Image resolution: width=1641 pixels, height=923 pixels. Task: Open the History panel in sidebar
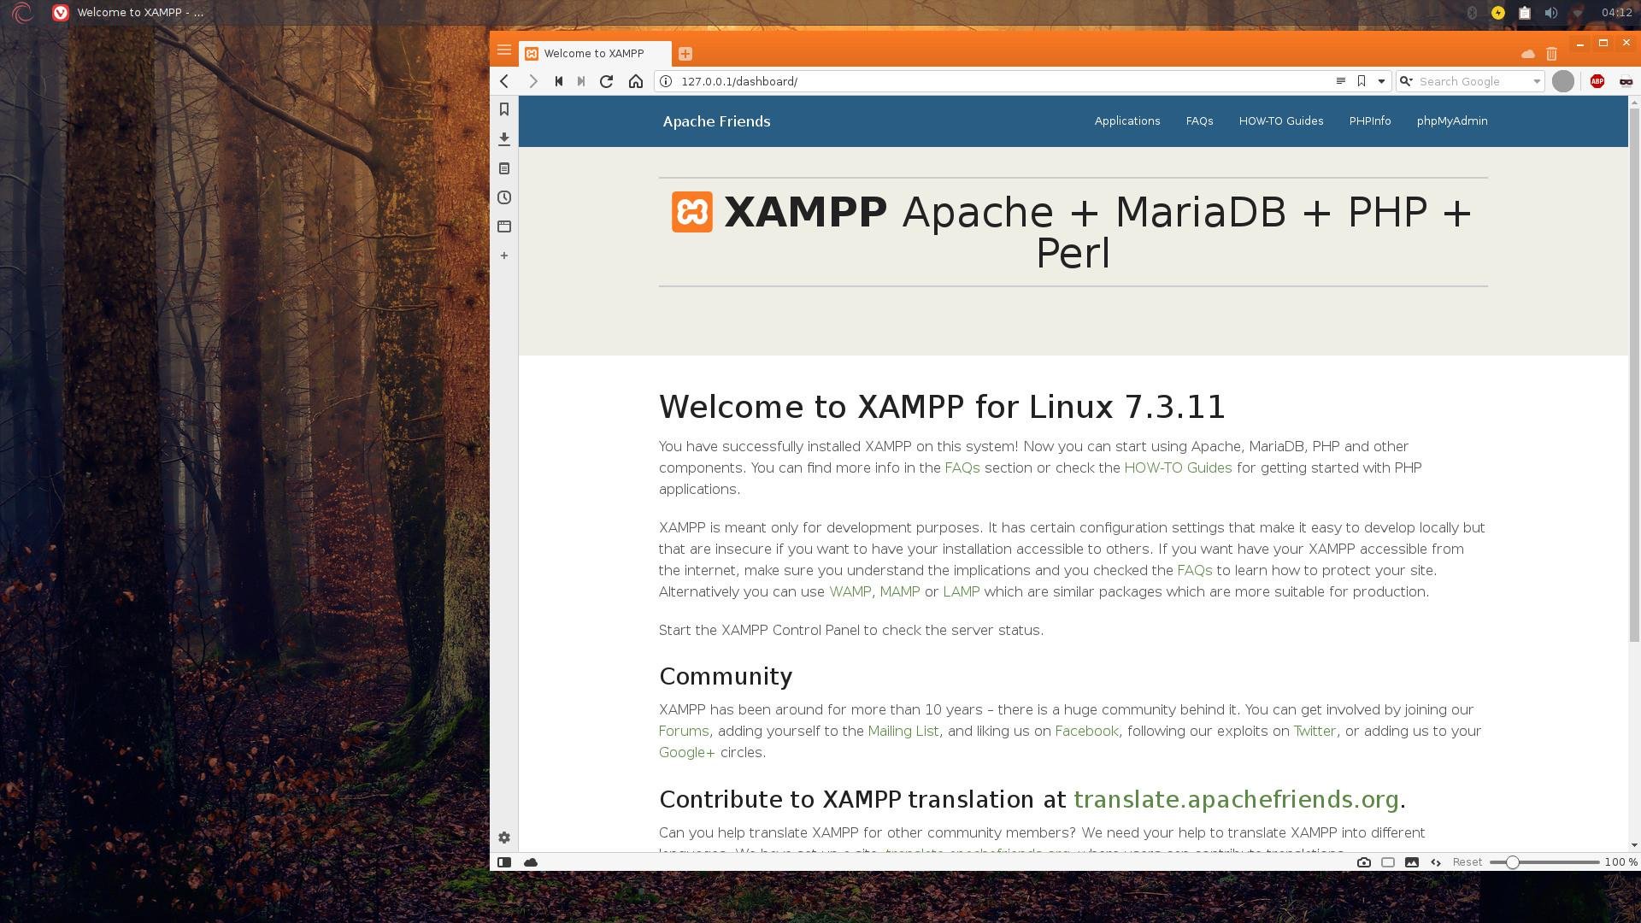pyautogui.click(x=504, y=197)
